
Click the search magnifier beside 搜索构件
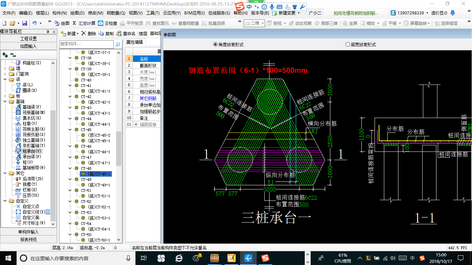click(x=118, y=45)
